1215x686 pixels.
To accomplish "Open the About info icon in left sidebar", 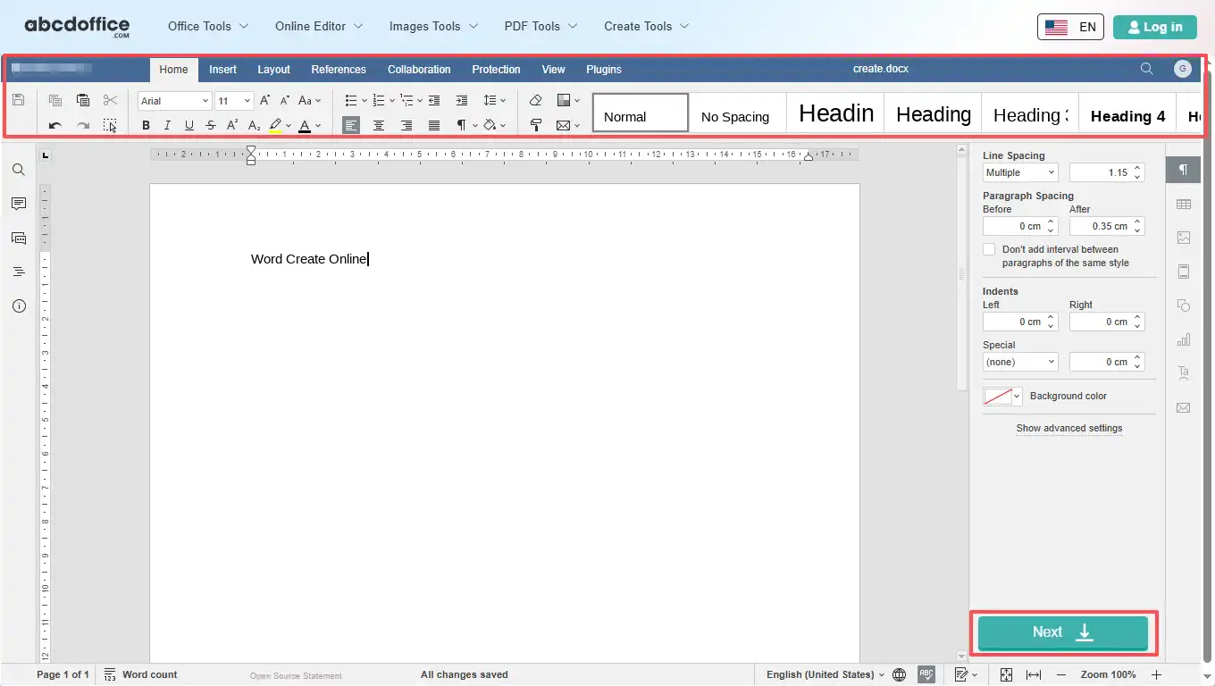I will (18, 305).
